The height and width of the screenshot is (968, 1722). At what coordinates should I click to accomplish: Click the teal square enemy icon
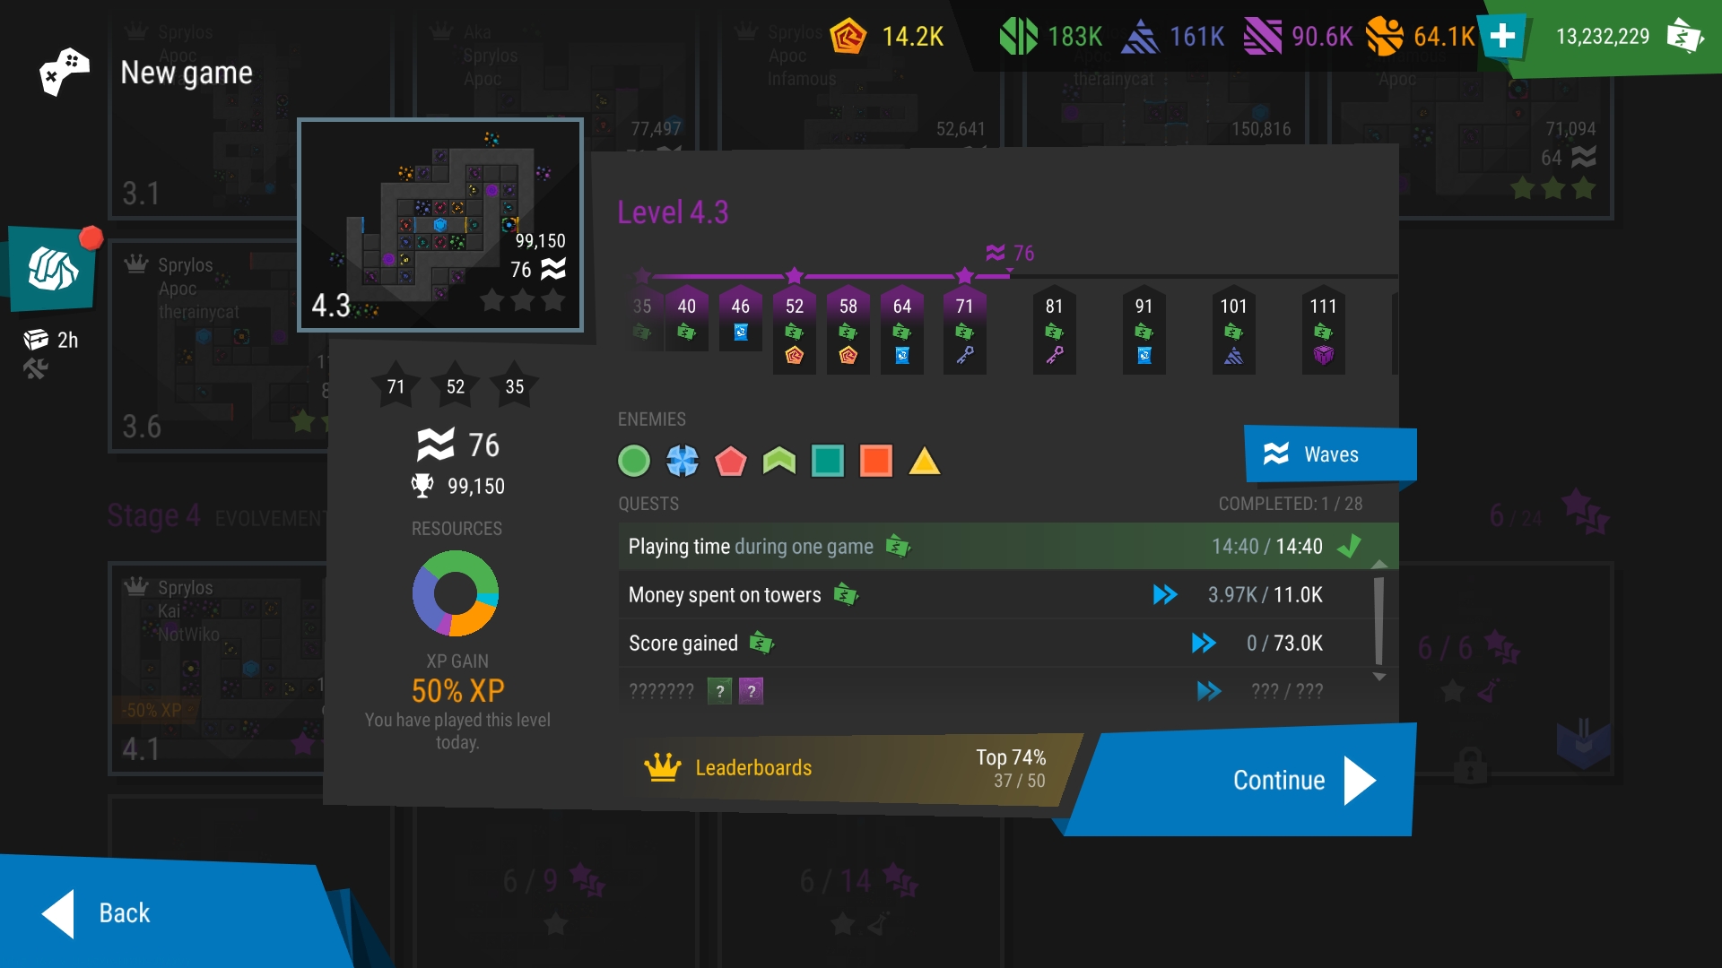click(x=828, y=461)
